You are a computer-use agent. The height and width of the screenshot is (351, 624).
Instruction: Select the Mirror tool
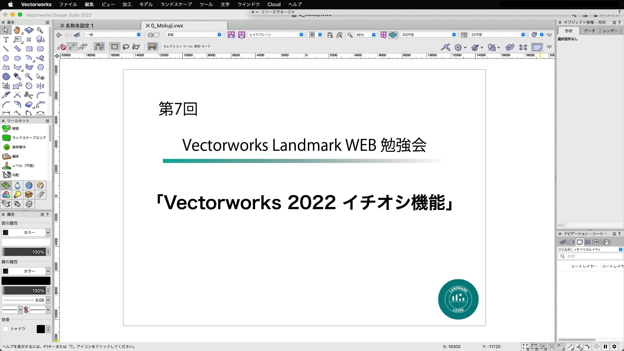point(40,86)
